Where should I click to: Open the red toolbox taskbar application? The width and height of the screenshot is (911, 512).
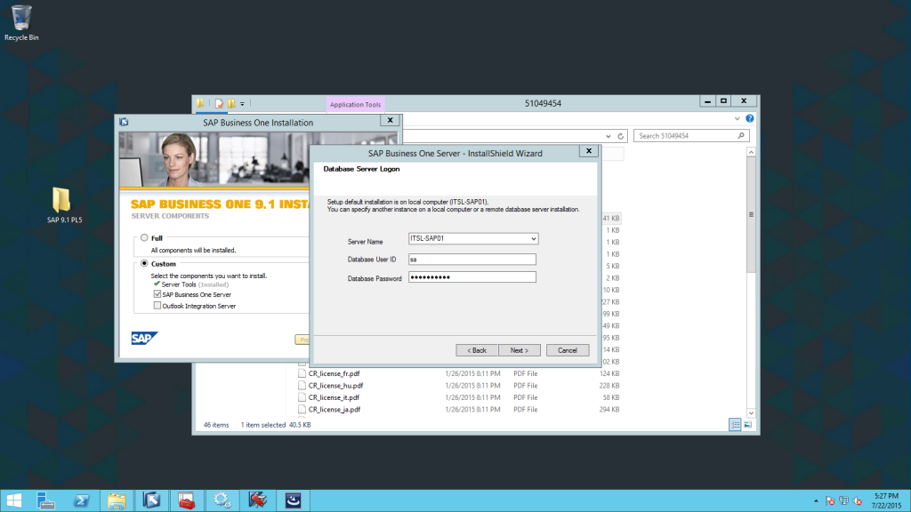(187, 500)
